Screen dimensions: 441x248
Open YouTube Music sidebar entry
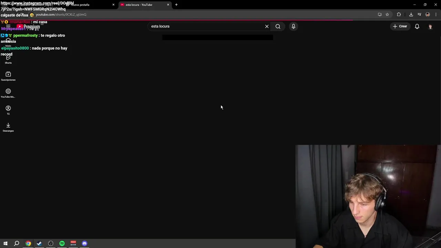8,93
